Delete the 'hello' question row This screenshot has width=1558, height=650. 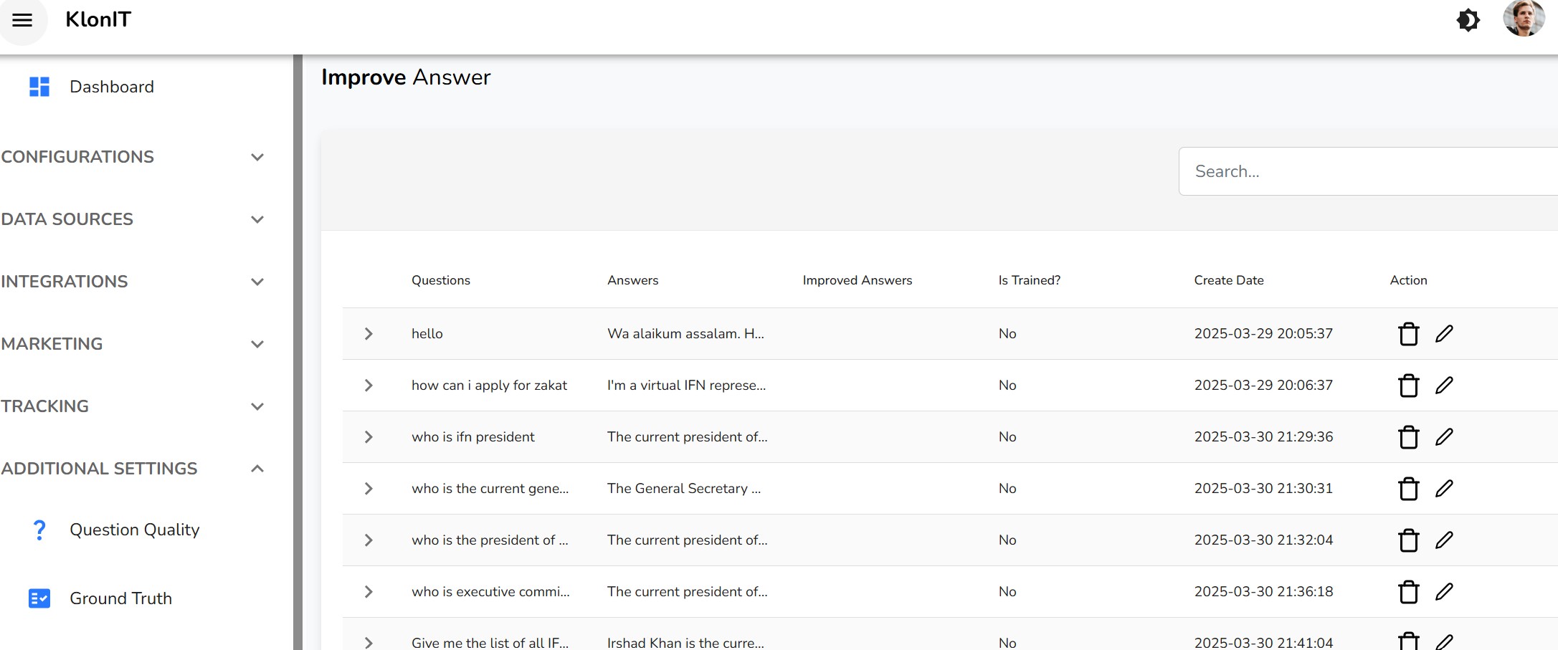coord(1408,334)
